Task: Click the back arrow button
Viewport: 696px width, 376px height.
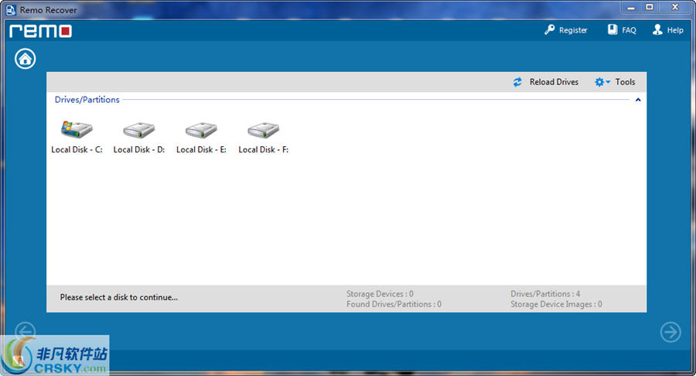Action: pyautogui.click(x=26, y=332)
